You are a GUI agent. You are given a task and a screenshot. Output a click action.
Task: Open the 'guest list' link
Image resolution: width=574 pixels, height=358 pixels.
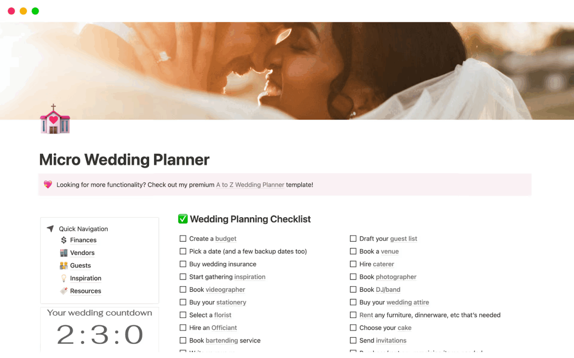click(x=403, y=239)
